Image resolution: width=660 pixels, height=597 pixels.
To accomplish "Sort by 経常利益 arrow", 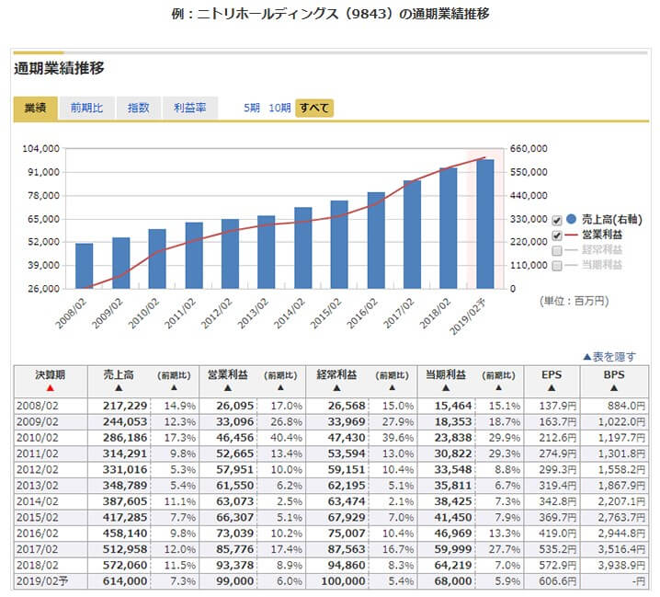I will 336,388.
